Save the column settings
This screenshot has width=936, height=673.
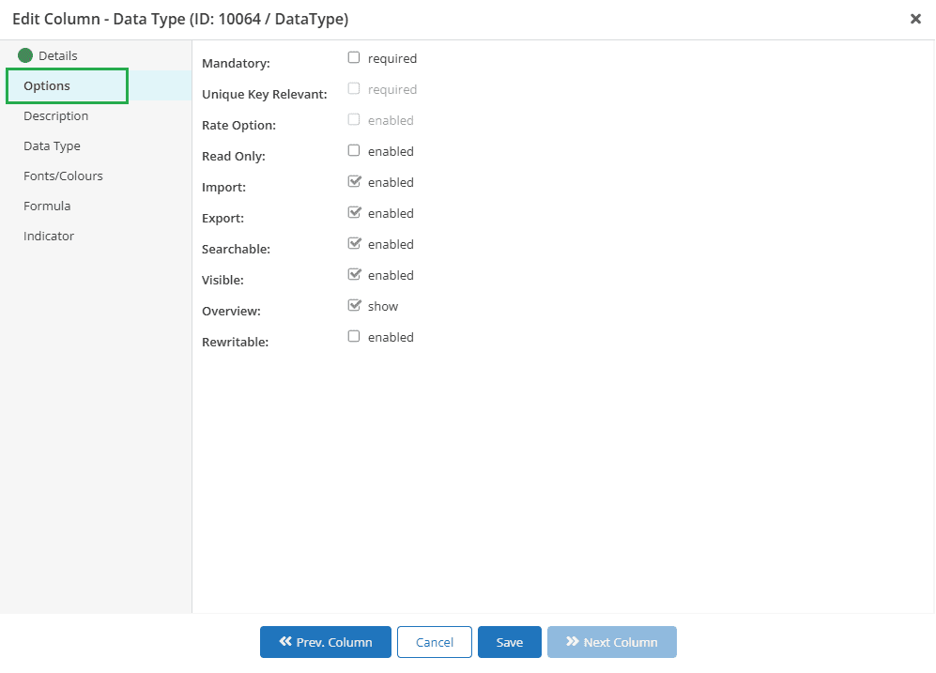click(x=509, y=642)
